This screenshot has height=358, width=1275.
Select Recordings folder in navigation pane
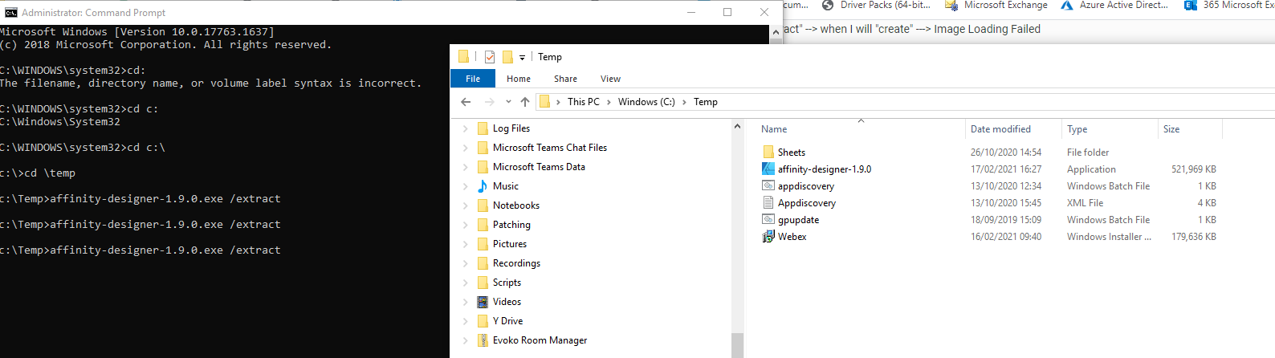coord(516,263)
